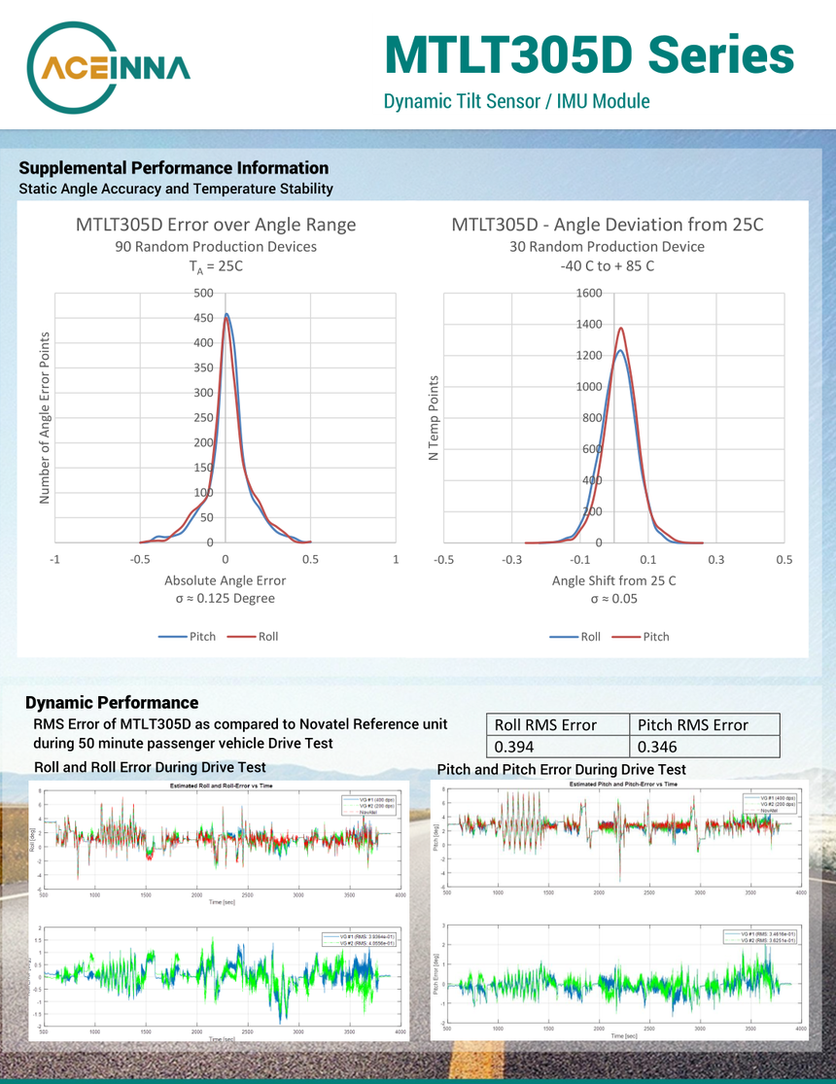Click the ACEINNA logo
Image resolution: width=836 pixels, height=1084 pixels.
[109, 68]
